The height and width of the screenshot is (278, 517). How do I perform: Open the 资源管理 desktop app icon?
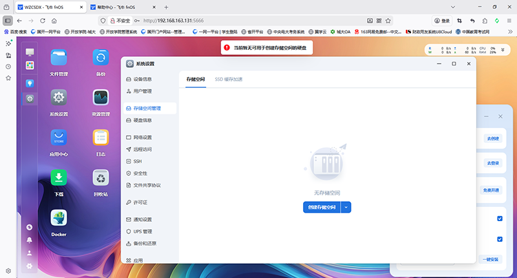pyautogui.click(x=101, y=98)
